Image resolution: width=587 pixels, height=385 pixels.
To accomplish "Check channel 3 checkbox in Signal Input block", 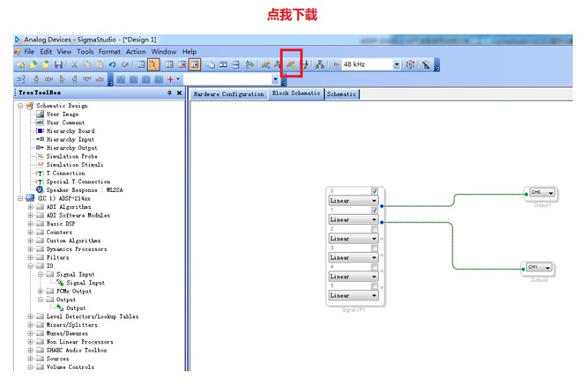I will click(x=375, y=248).
